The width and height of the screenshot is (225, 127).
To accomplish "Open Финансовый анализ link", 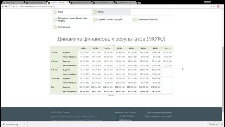I will click(148, 19).
